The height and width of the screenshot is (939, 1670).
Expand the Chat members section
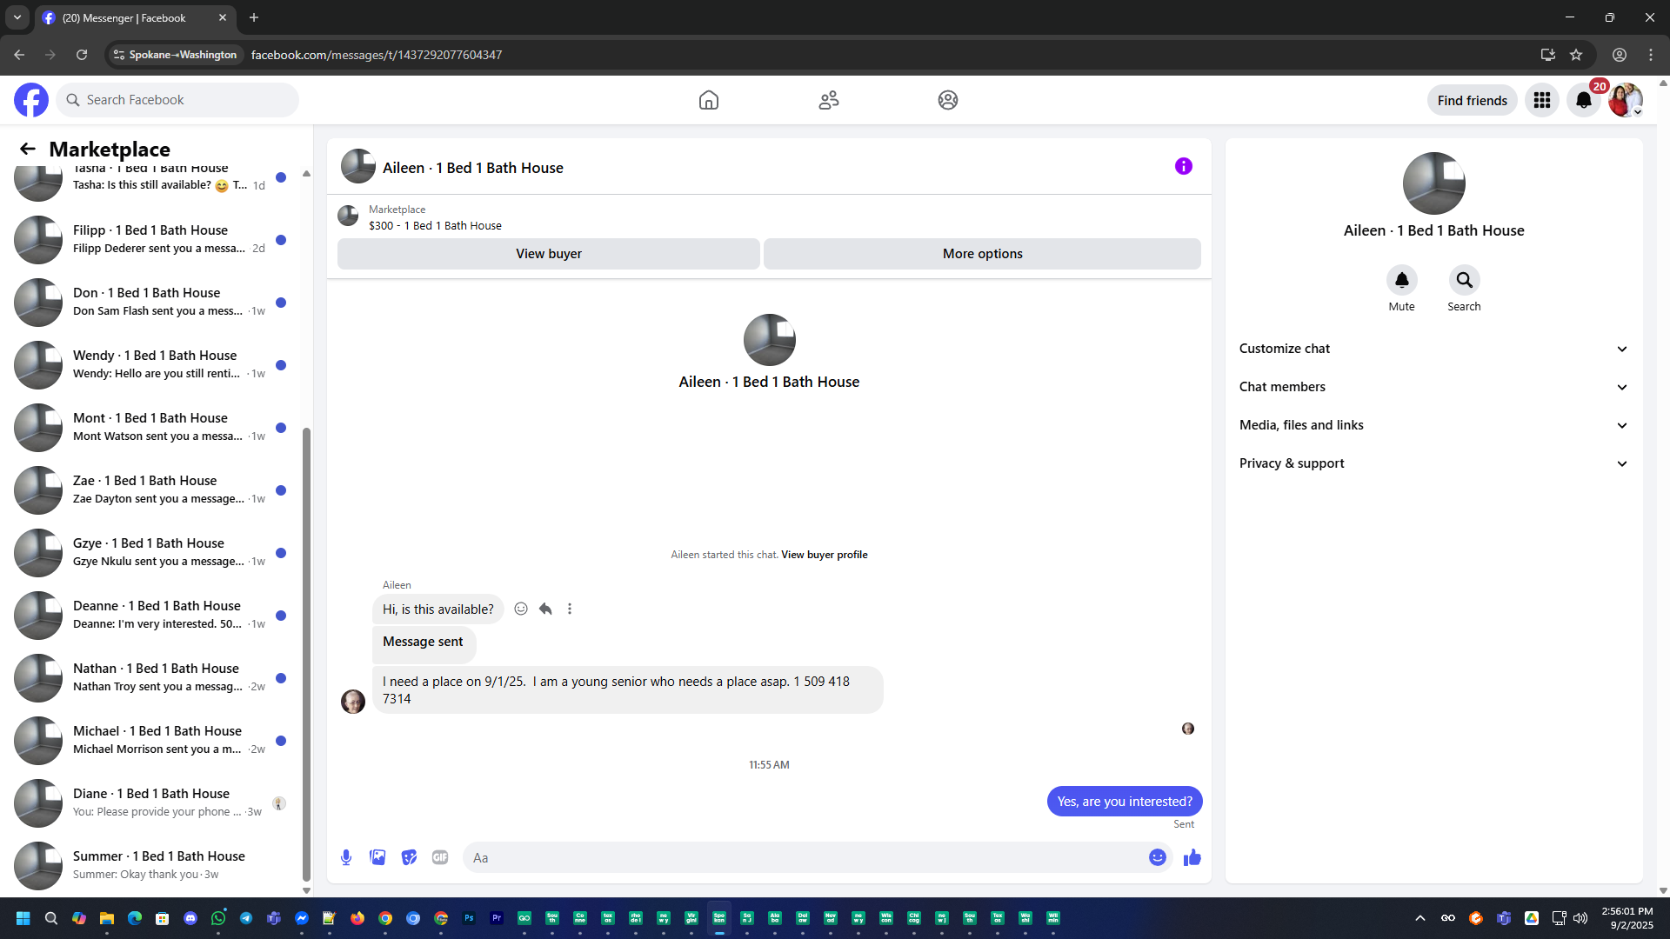1433,387
